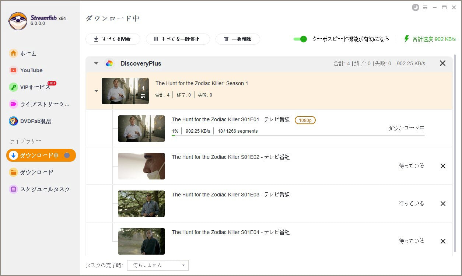This screenshot has width=462, height=276.
Task: Remove the S01E04 queued task
Action: pos(443,241)
